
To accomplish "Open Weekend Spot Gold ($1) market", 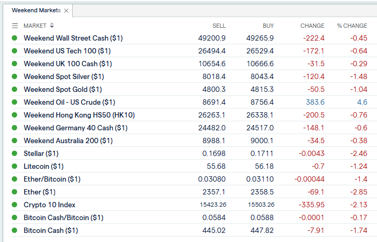I will click(x=63, y=90).
